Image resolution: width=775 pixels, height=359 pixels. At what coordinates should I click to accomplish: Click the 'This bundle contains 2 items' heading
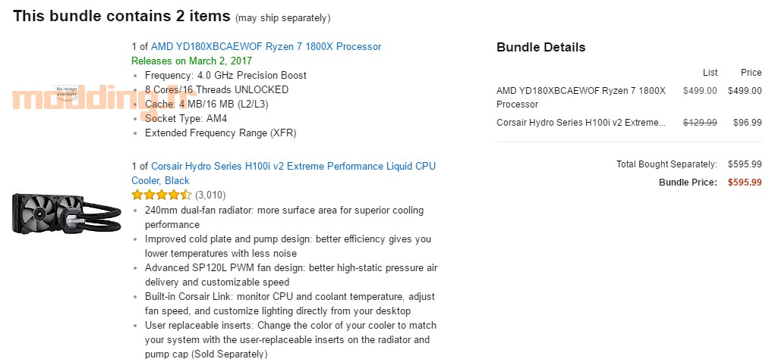(x=121, y=16)
